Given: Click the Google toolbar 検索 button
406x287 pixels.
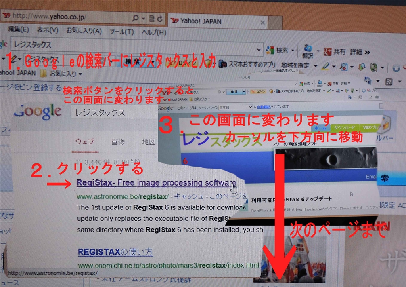Looking at the screenshot, I should click(x=278, y=50).
